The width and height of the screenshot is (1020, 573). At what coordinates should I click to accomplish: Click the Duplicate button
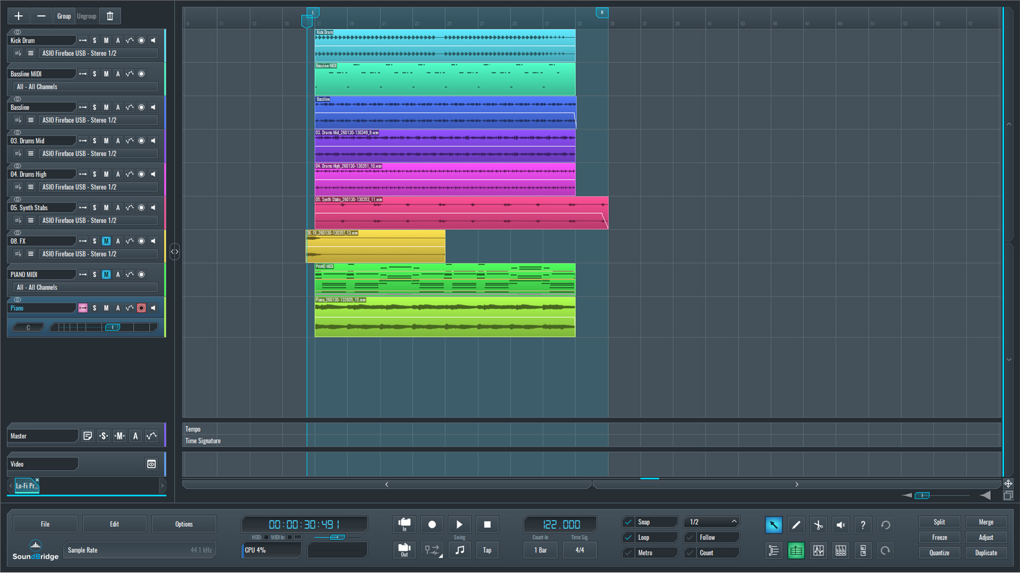(986, 553)
